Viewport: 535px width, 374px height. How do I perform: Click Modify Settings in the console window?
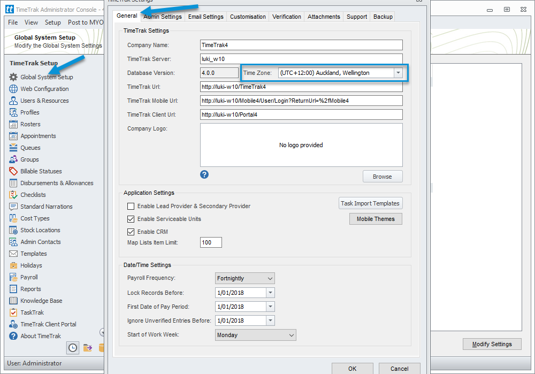(492, 345)
